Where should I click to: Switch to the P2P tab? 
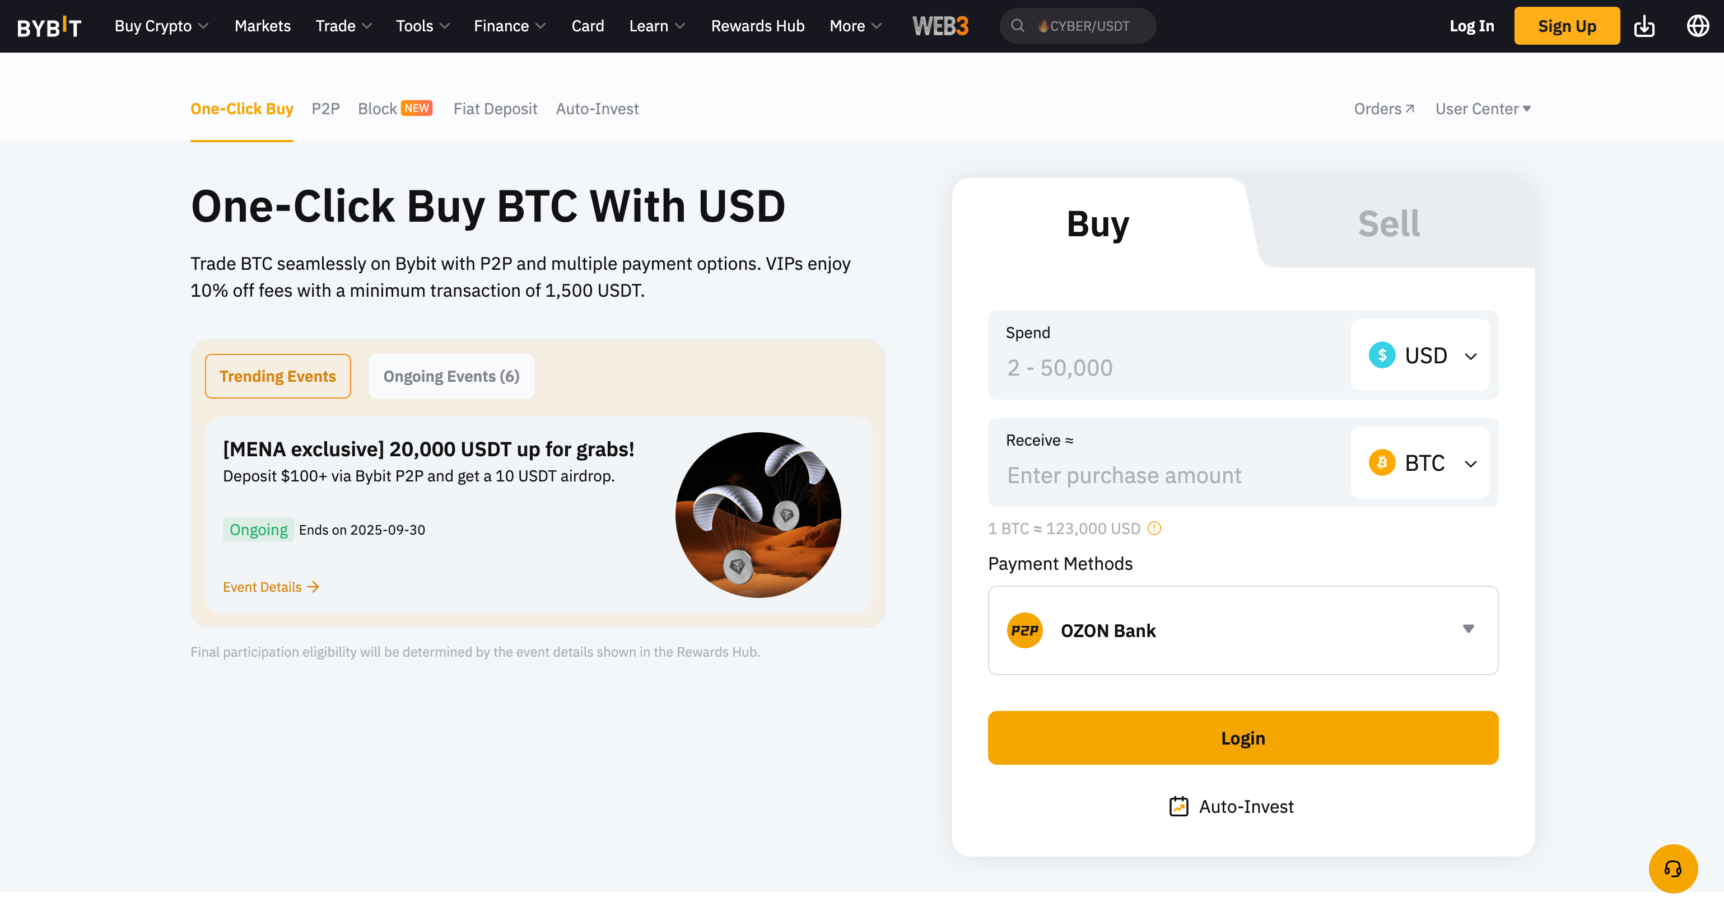pos(326,109)
